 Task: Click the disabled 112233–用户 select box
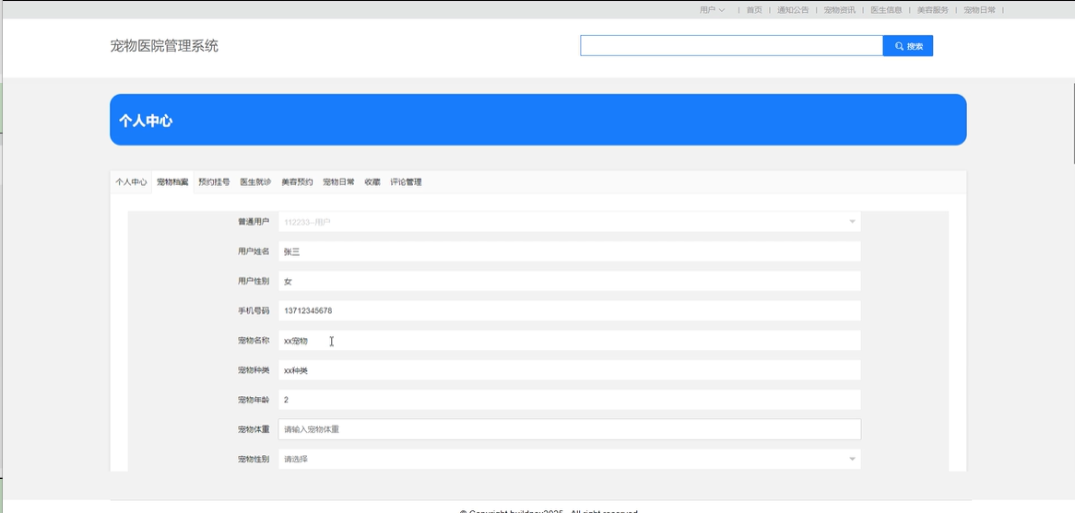(569, 222)
